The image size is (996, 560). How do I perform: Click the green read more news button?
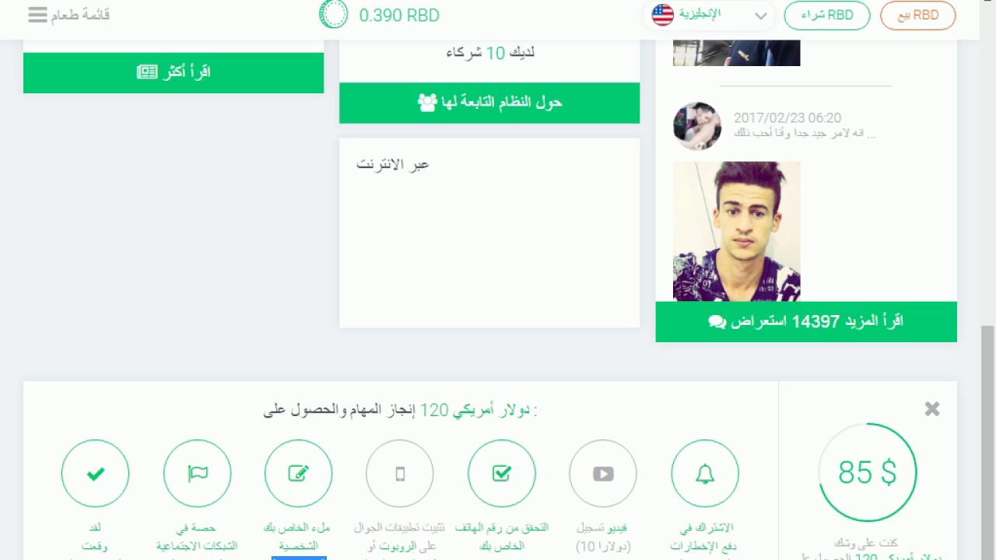click(x=174, y=72)
